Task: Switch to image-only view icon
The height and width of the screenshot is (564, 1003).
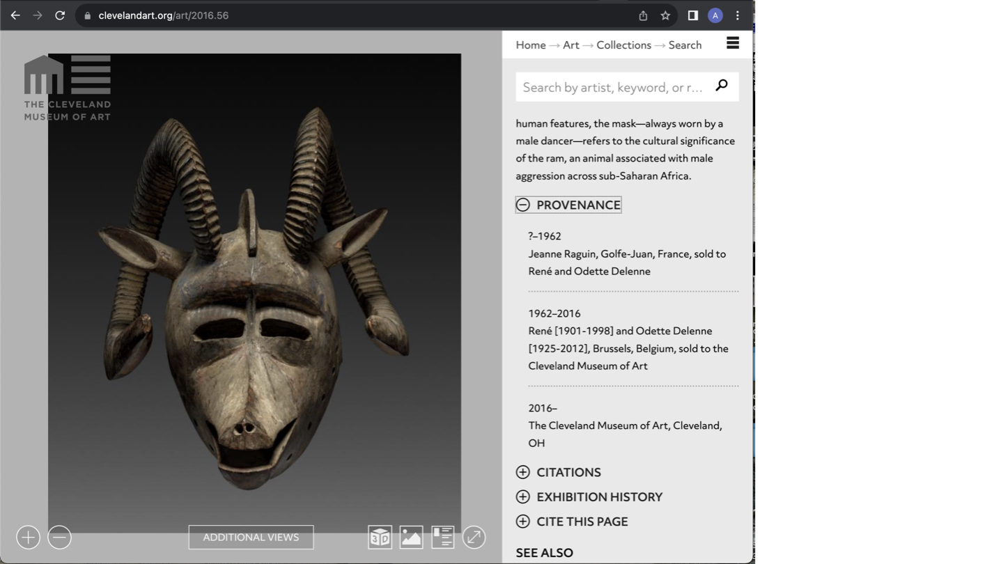Action: (411, 538)
